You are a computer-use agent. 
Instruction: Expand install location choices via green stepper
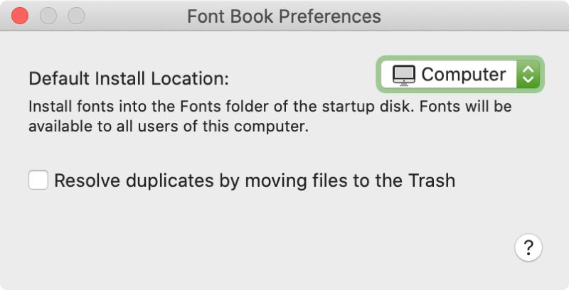click(x=528, y=75)
